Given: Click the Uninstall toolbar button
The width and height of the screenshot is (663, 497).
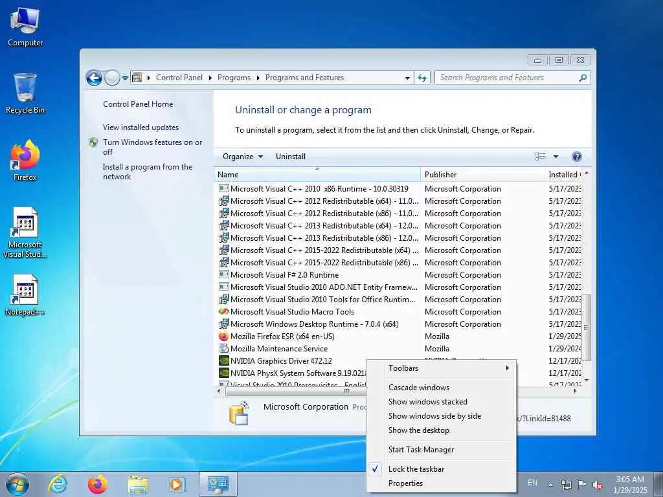Looking at the screenshot, I should [291, 157].
